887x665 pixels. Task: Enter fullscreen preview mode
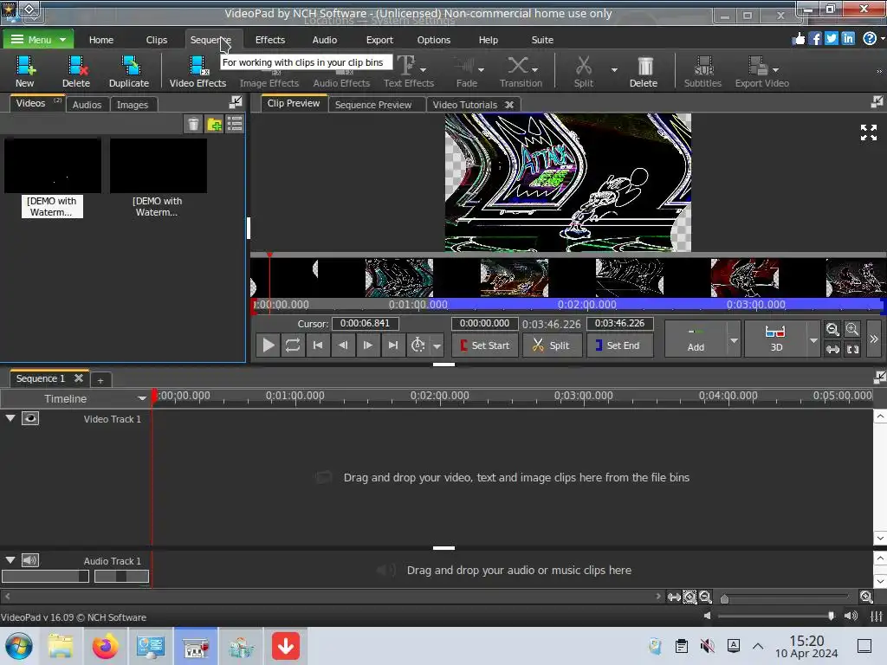[x=868, y=132]
